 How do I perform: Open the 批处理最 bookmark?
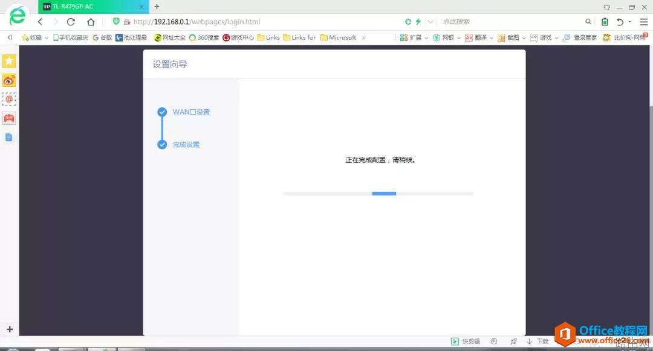coord(131,37)
